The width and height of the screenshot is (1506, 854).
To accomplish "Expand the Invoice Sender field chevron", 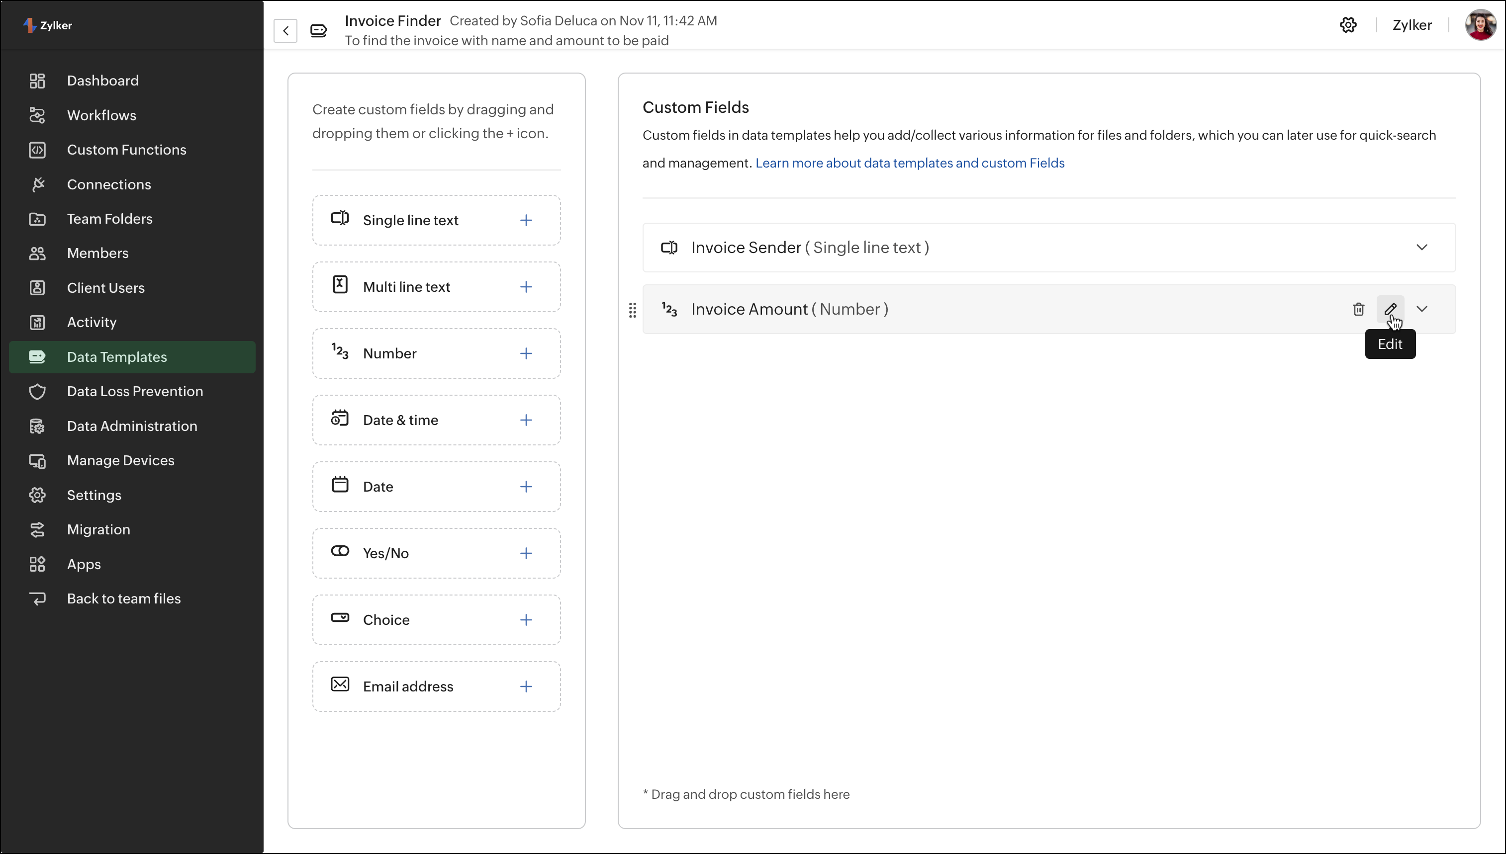I will (1421, 248).
